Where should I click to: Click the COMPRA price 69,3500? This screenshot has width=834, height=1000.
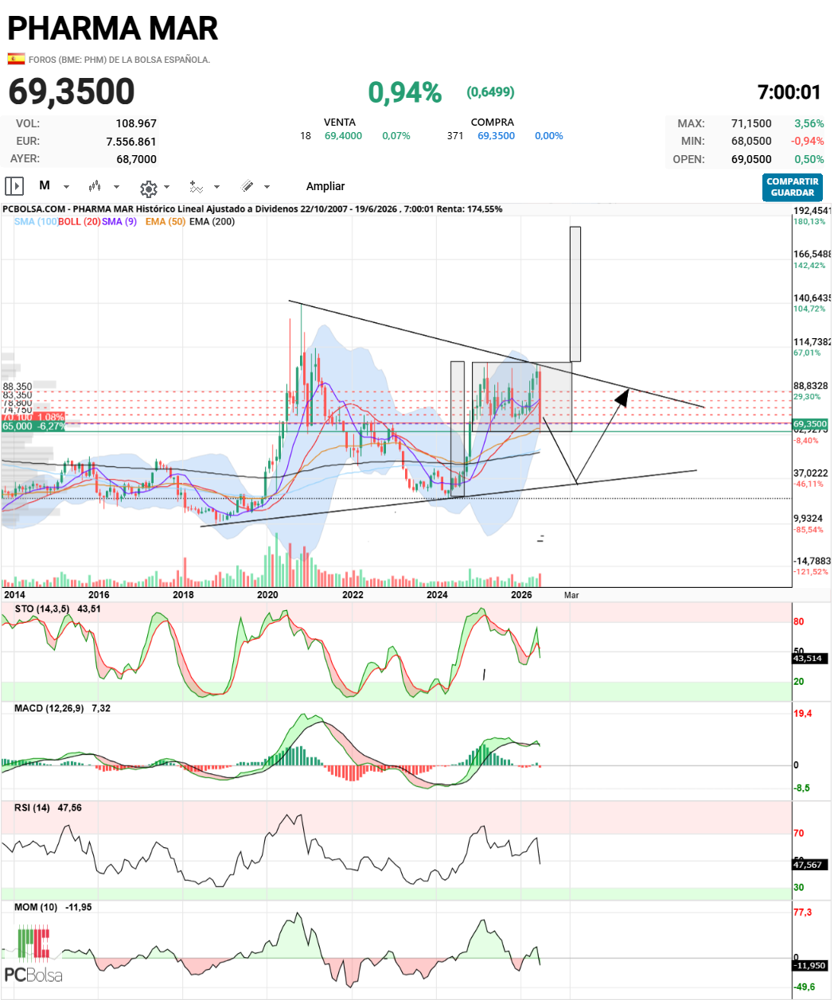(x=496, y=136)
